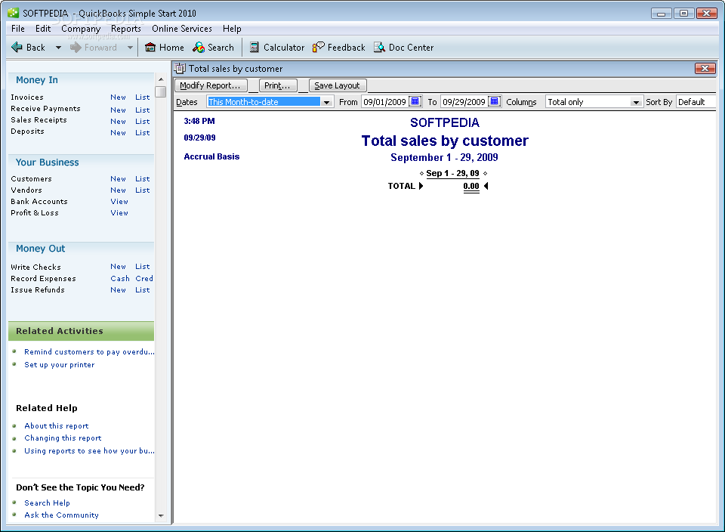Click the Modify Report button
This screenshot has width=725, height=532.
point(211,85)
